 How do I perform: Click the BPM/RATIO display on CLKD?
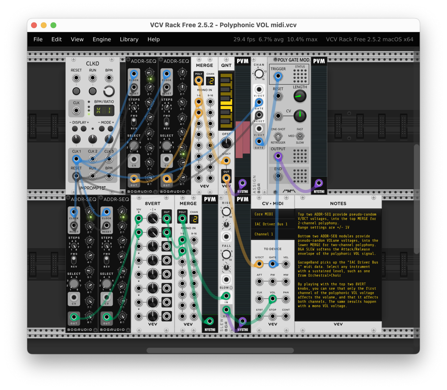click(x=104, y=110)
